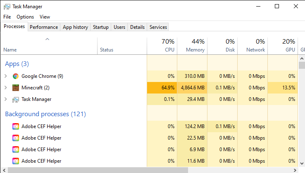Image resolution: width=305 pixels, height=173 pixels.
Task: Click the Task Manager title bar icon
Action: pyautogui.click(x=6, y=6)
